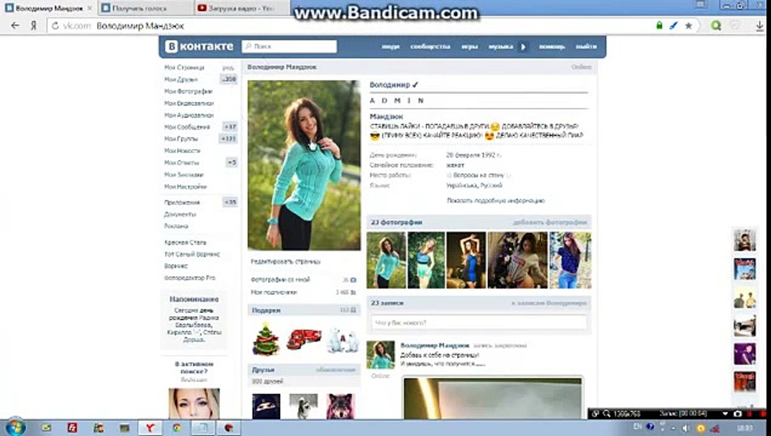
Task: Click the reload icon beside vk.com
Action: [55, 26]
